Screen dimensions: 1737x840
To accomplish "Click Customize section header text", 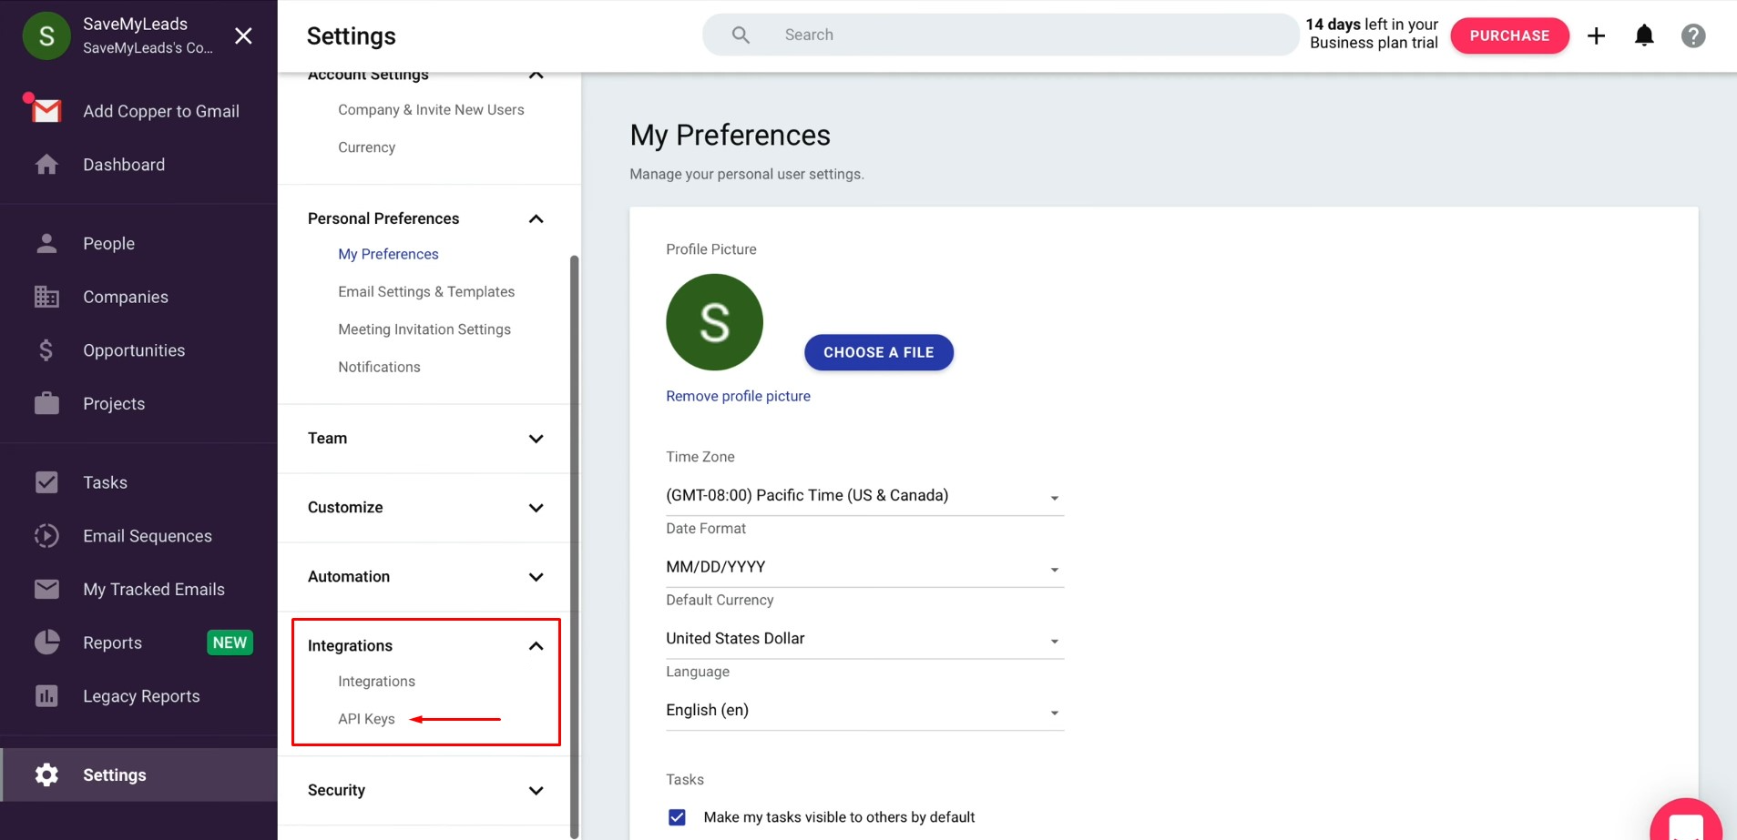I will [x=345, y=508].
